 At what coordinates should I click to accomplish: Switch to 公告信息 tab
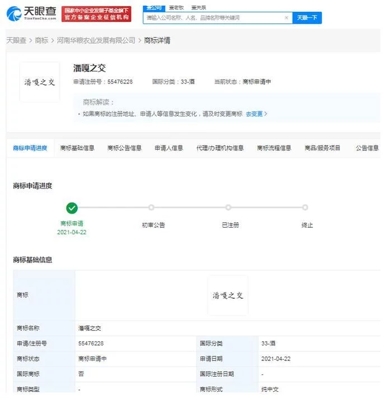tap(367, 148)
